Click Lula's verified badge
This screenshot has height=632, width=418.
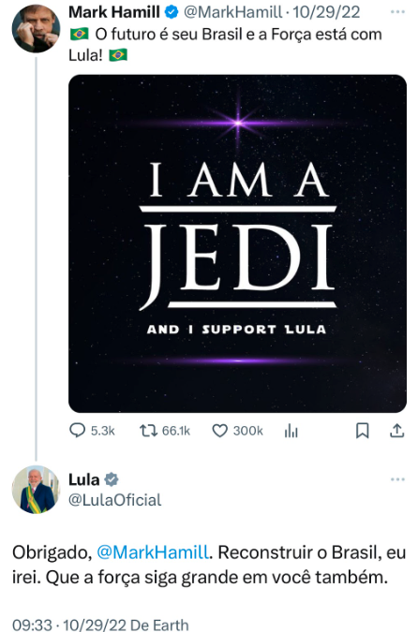[x=112, y=479]
